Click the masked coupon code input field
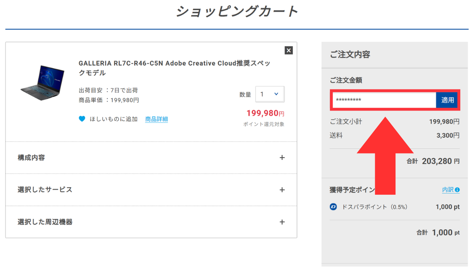 384,100
